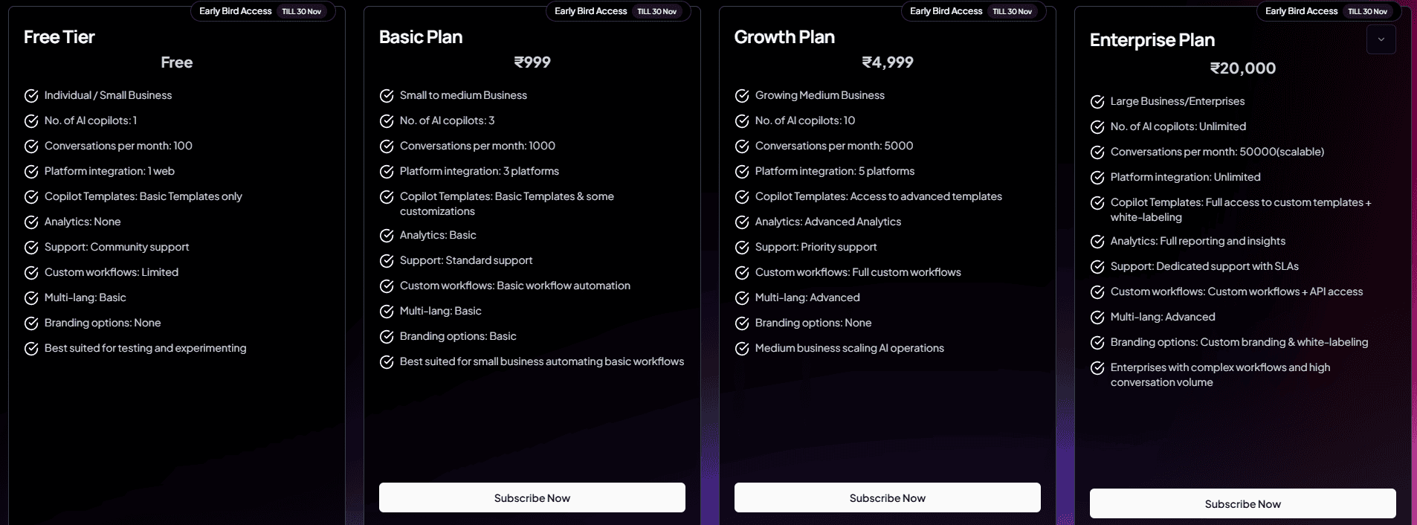Image resolution: width=1417 pixels, height=525 pixels.
Task: Select the check icon beside "Conversations per month: 1000"
Action: pyautogui.click(x=386, y=146)
